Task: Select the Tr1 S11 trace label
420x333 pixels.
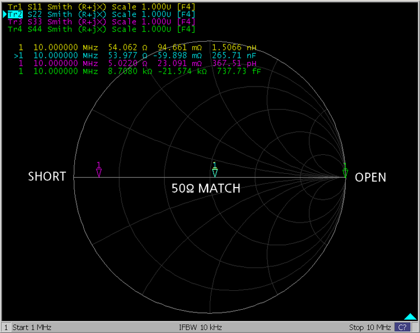Action: pos(101,6)
